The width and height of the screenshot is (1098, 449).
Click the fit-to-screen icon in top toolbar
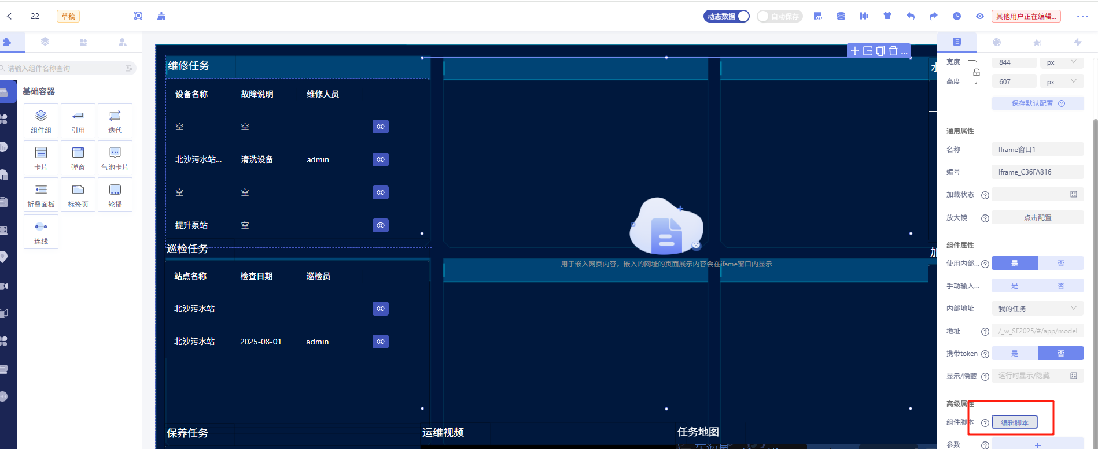(138, 16)
